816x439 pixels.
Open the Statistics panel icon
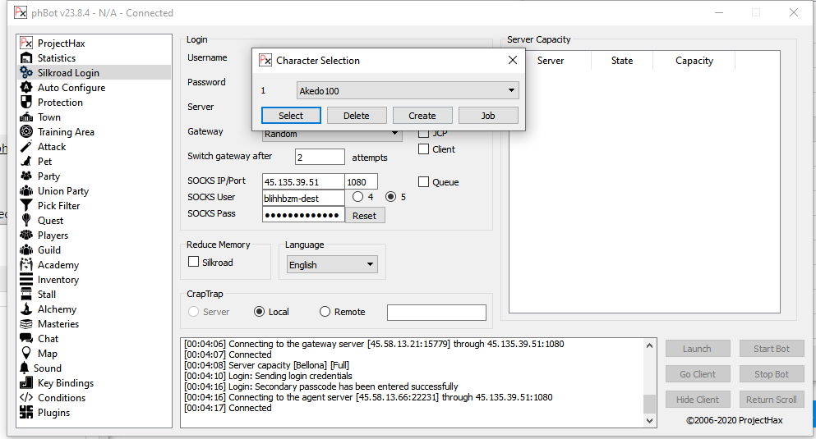[26, 58]
